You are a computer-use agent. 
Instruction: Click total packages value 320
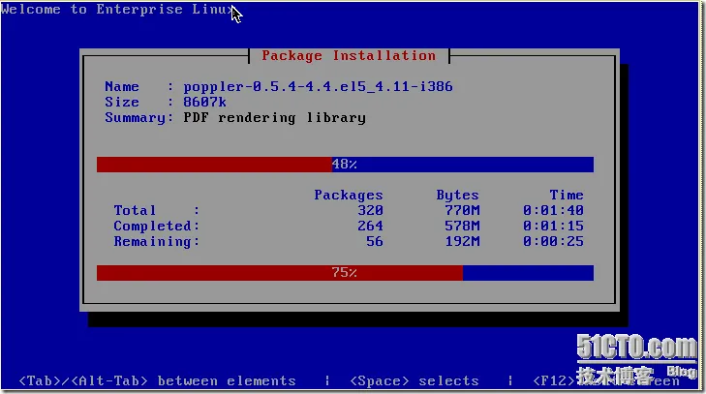click(x=370, y=210)
